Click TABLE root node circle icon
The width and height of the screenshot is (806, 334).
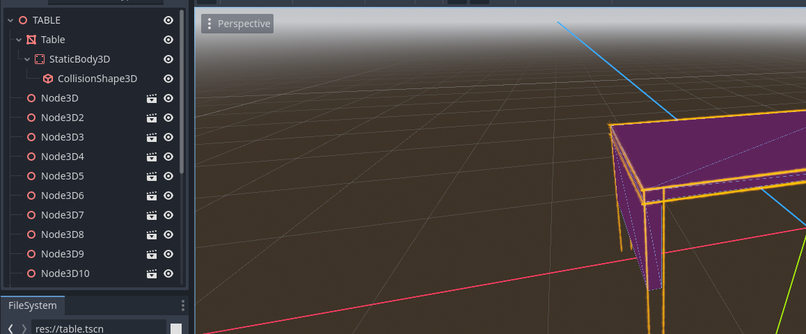tap(22, 20)
